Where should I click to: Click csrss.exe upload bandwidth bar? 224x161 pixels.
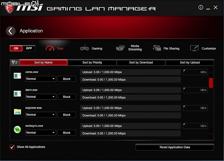coord(130,72)
